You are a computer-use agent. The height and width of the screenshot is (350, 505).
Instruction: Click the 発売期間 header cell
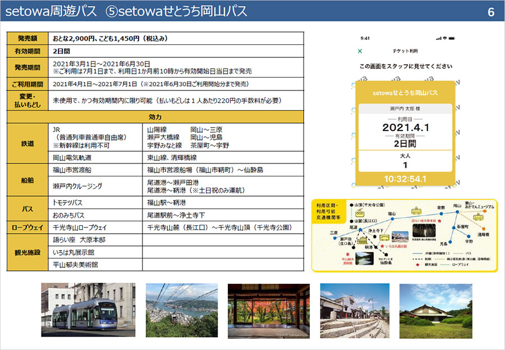coord(27,67)
